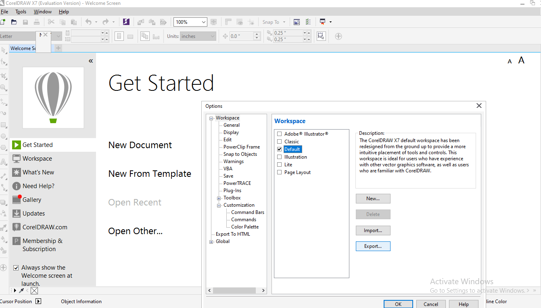Click Cancel in Options dialog
This screenshot has width=541, height=308.
pos(431,304)
